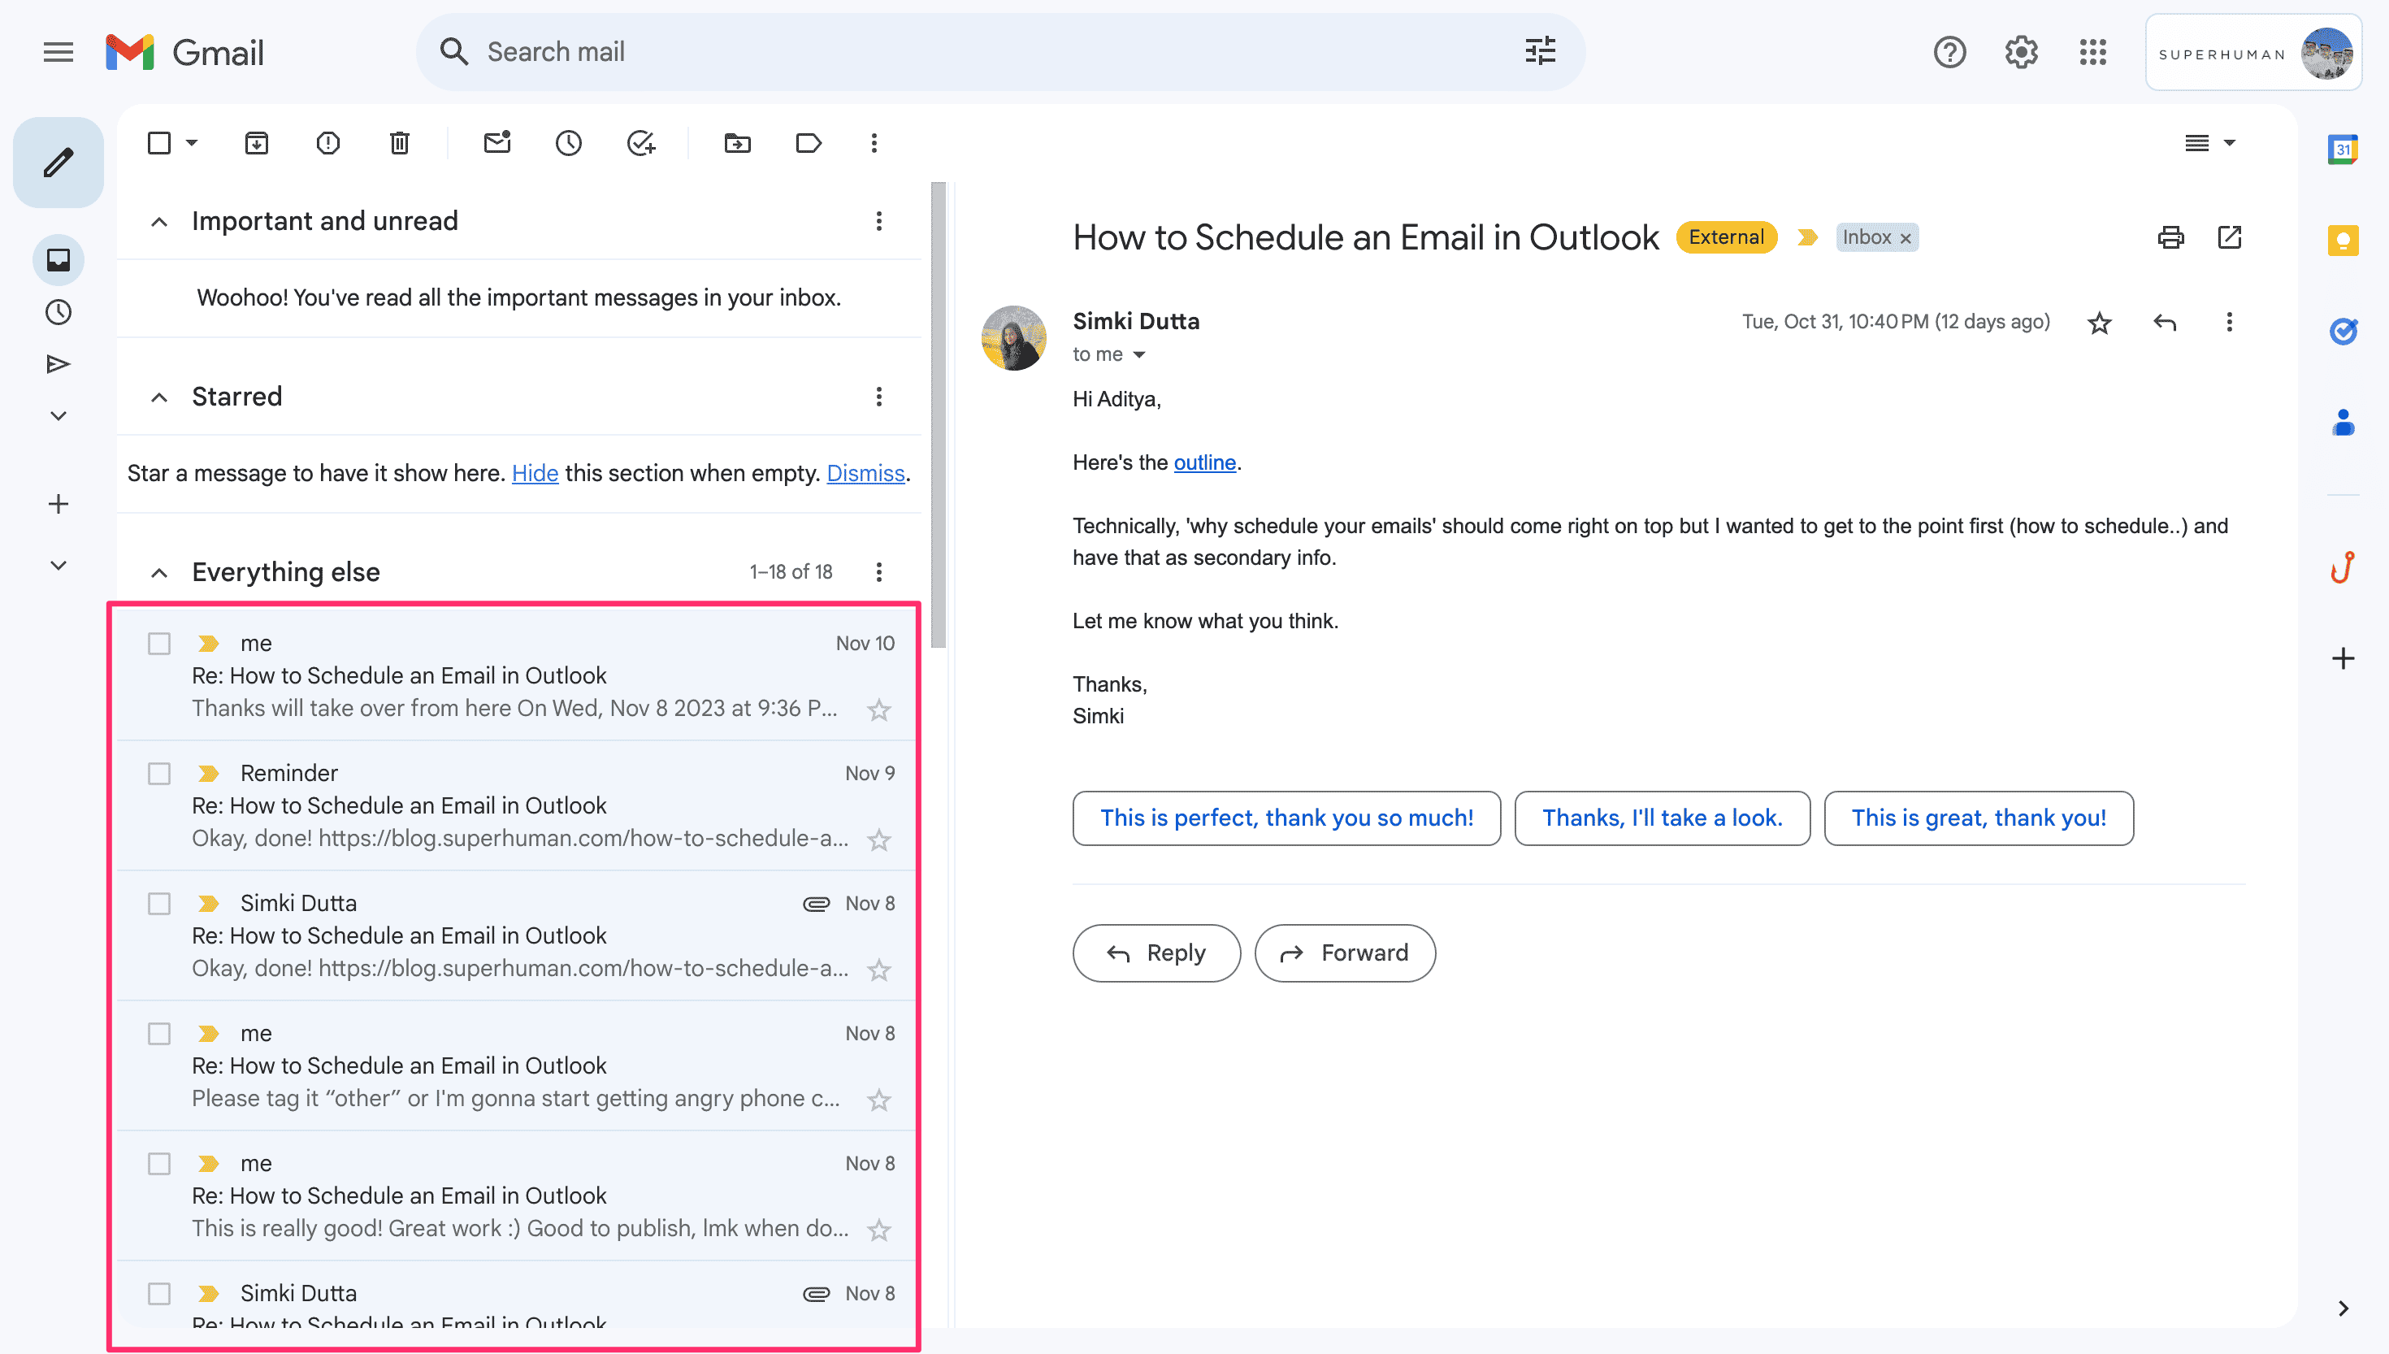Click the label/tag icon in toolbar

[x=809, y=143]
